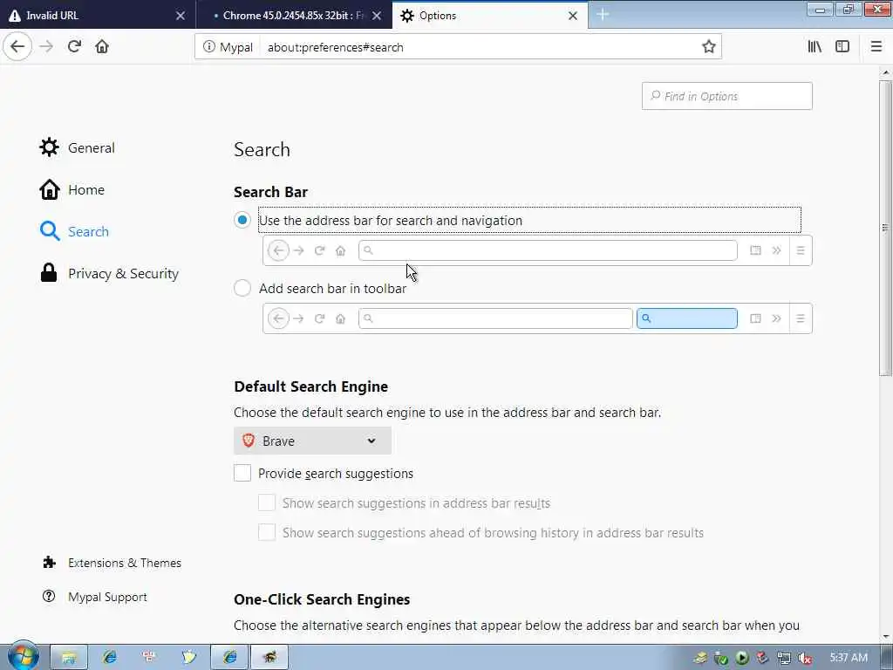Click the Brave lion logo in dropdown
This screenshot has width=893, height=670.
click(249, 440)
